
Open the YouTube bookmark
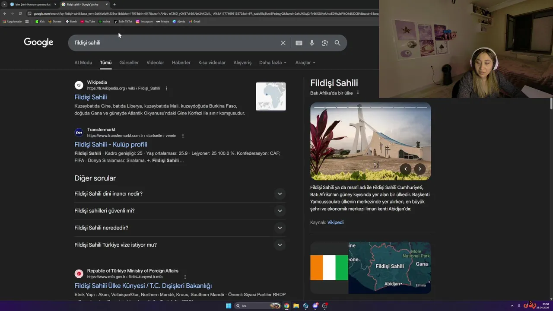(x=88, y=21)
